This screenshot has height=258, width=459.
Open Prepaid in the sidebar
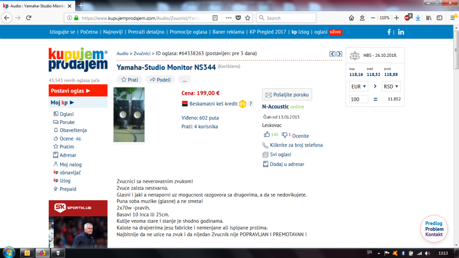point(68,189)
